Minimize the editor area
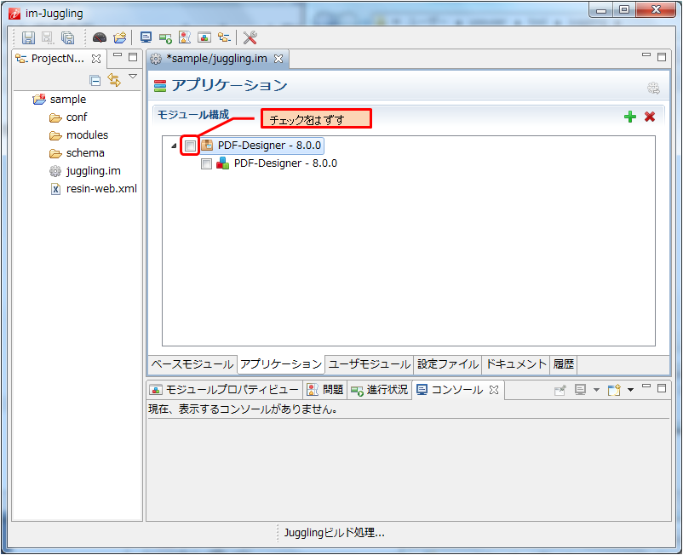Screen dimensions: 683x555 click(x=646, y=54)
